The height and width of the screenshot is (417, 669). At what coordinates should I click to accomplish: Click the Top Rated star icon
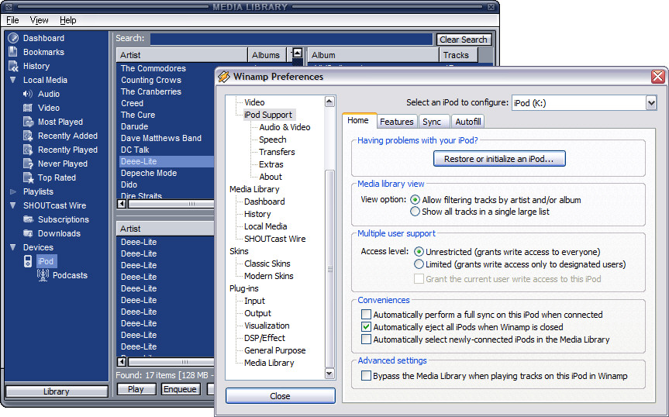pyautogui.click(x=28, y=177)
